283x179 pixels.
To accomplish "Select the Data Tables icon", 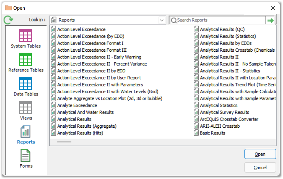I will [26, 83].
